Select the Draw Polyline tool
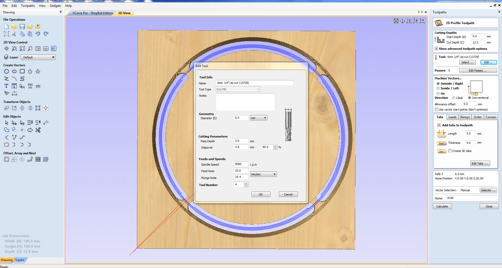The height and width of the screenshot is (268, 502). point(6,79)
